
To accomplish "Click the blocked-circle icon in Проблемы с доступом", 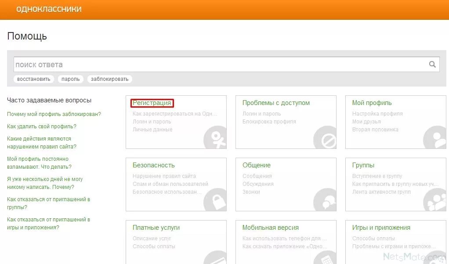I will [325, 137].
